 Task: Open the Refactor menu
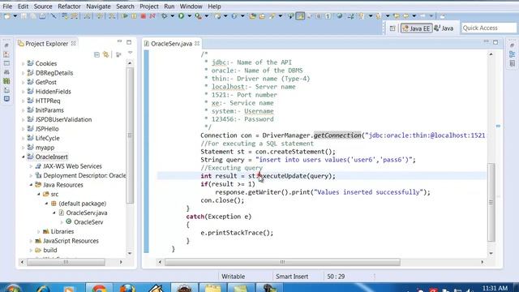click(69, 6)
